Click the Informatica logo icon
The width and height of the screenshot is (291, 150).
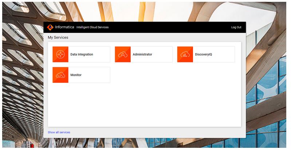click(x=50, y=27)
